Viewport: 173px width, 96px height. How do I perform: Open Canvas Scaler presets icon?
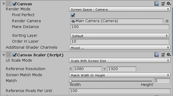163,55
